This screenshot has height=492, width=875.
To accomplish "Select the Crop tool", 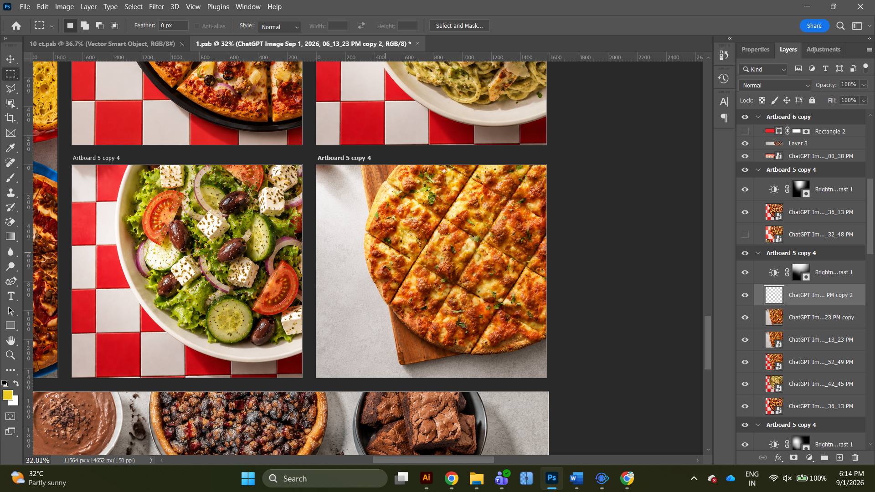I will (x=10, y=118).
